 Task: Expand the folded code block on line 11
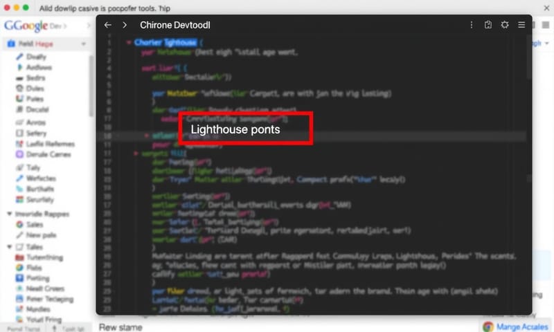click(x=136, y=154)
